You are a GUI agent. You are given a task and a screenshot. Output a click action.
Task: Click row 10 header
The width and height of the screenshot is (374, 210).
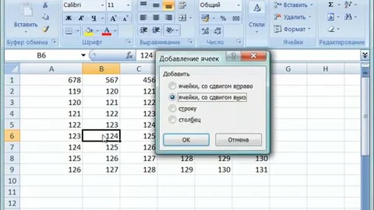[12, 181]
